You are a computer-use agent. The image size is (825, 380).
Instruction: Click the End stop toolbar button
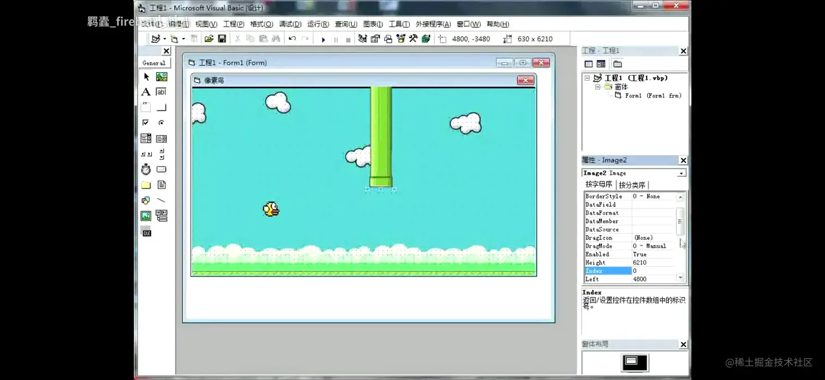click(348, 39)
